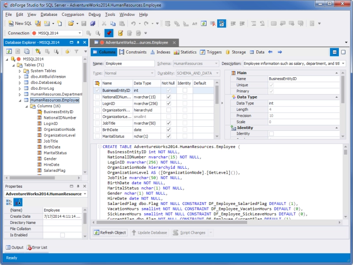Click the Save All icon

coord(93,23)
